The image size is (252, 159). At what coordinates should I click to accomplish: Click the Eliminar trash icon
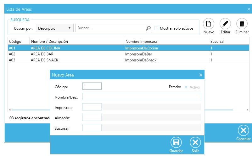[x=242, y=24]
